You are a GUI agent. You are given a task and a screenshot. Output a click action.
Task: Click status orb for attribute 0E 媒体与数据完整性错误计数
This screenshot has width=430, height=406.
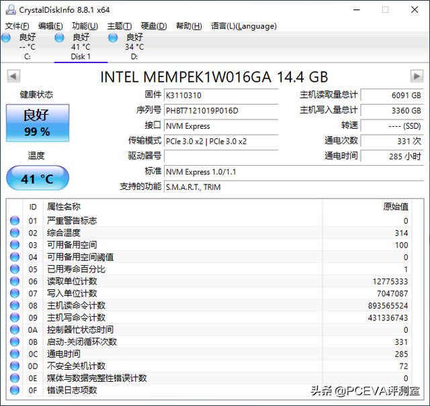click(x=15, y=378)
